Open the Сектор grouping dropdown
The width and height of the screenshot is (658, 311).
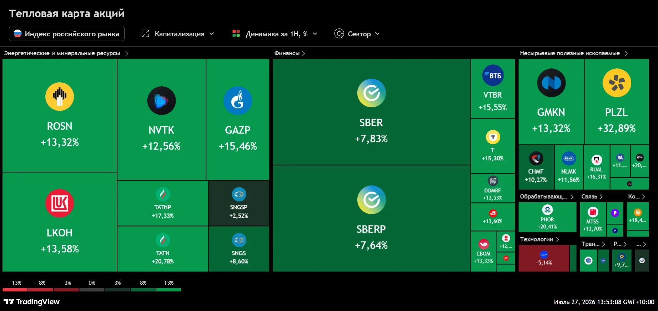(x=357, y=33)
